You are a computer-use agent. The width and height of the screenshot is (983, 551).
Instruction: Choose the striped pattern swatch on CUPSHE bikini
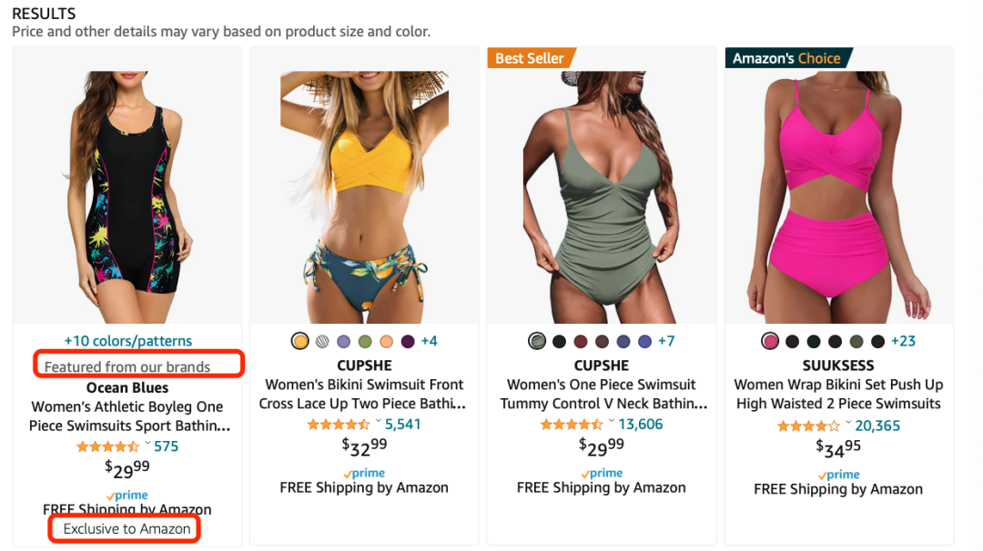(322, 342)
